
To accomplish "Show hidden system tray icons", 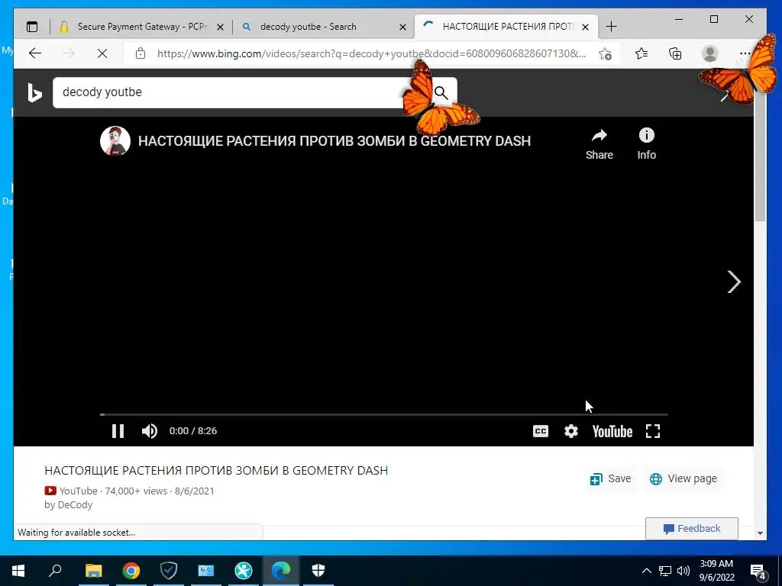I will click(646, 571).
